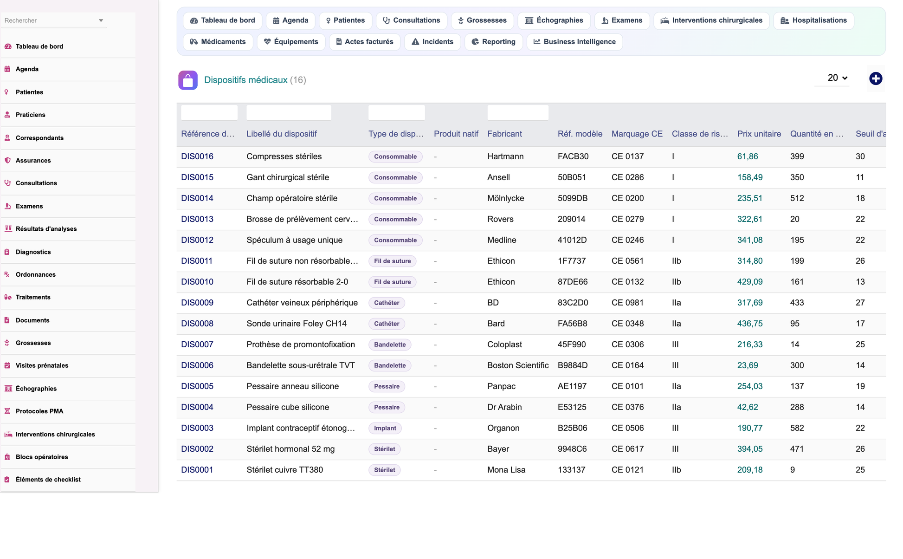Click the Visites prénatales calendar icon
903x559 pixels.
tap(7, 365)
